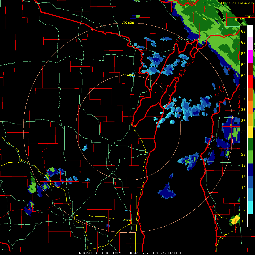255x255 pixels.
Task: Click the "62" legend value
Action: pyautogui.click(x=243, y=42)
